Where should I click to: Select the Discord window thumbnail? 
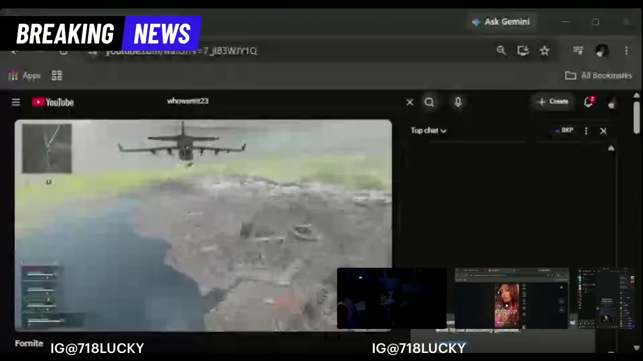pyautogui.click(x=606, y=298)
